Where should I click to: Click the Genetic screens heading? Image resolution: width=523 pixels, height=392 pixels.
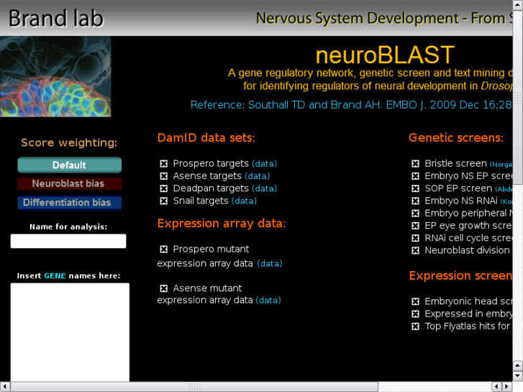[x=456, y=138]
